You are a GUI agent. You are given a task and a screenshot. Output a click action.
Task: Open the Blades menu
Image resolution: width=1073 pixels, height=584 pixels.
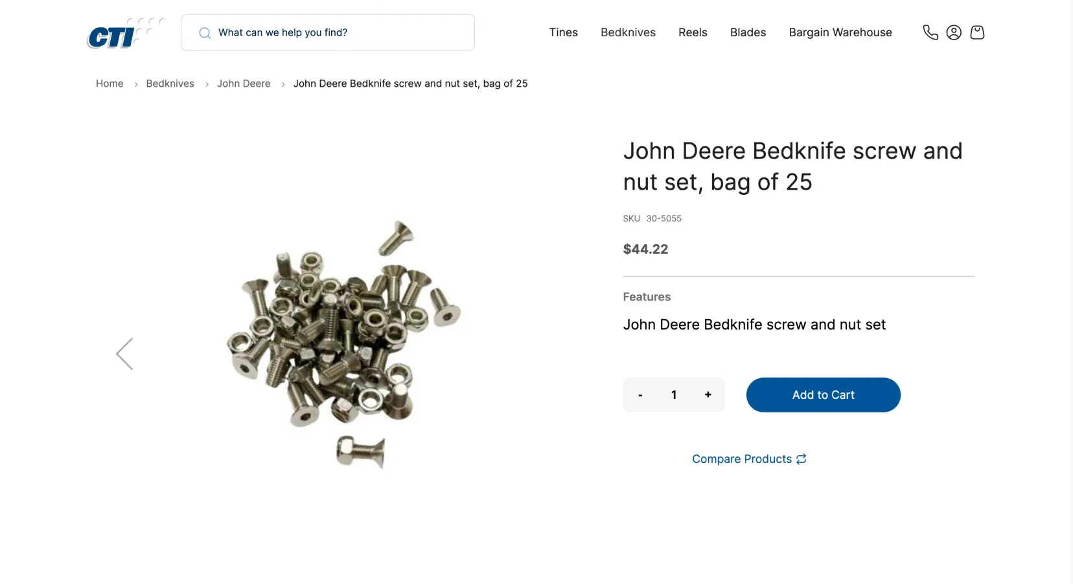(x=748, y=32)
